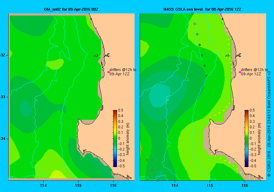Click longitude label '114' under IMOS GSLA map
Screen dimensions: 274x192
175,186
